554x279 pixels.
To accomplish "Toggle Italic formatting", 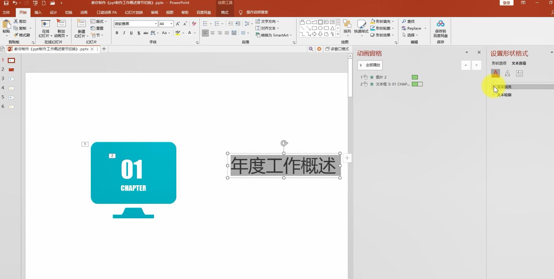I will click(124, 33).
